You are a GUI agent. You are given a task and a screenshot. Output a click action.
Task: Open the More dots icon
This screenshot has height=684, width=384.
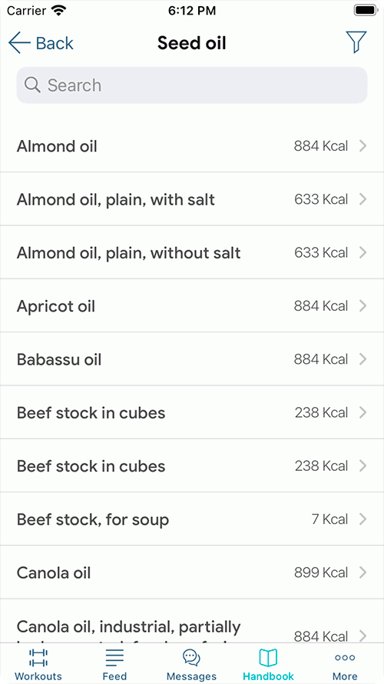point(345,658)
